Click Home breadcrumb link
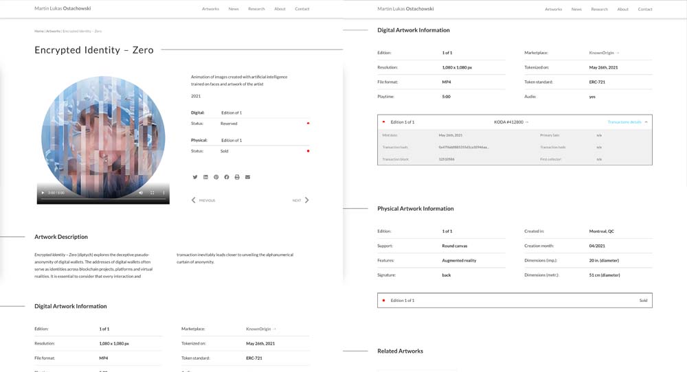Image resolution: width=687 pixels, height=372 pixels. [39, 31]
